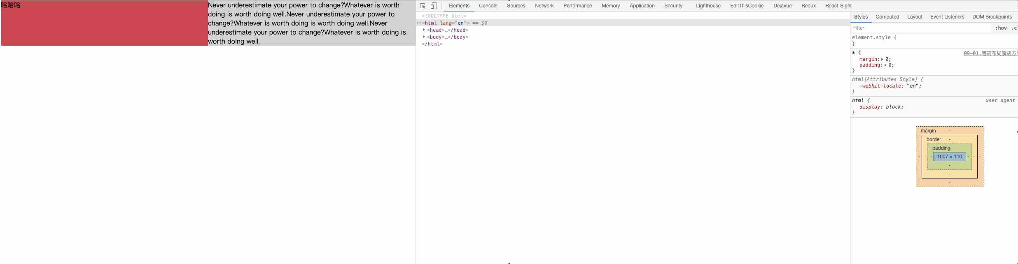Expand the head element node

coord(424,30)
